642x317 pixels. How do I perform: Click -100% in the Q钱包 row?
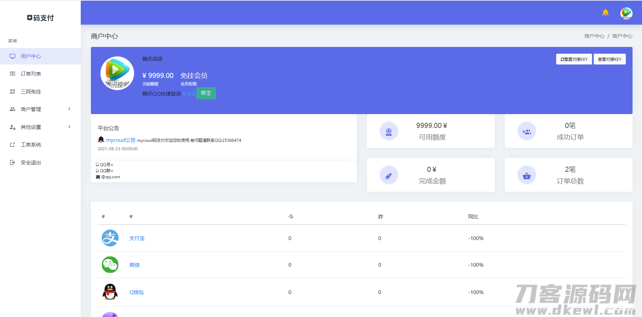476,292
